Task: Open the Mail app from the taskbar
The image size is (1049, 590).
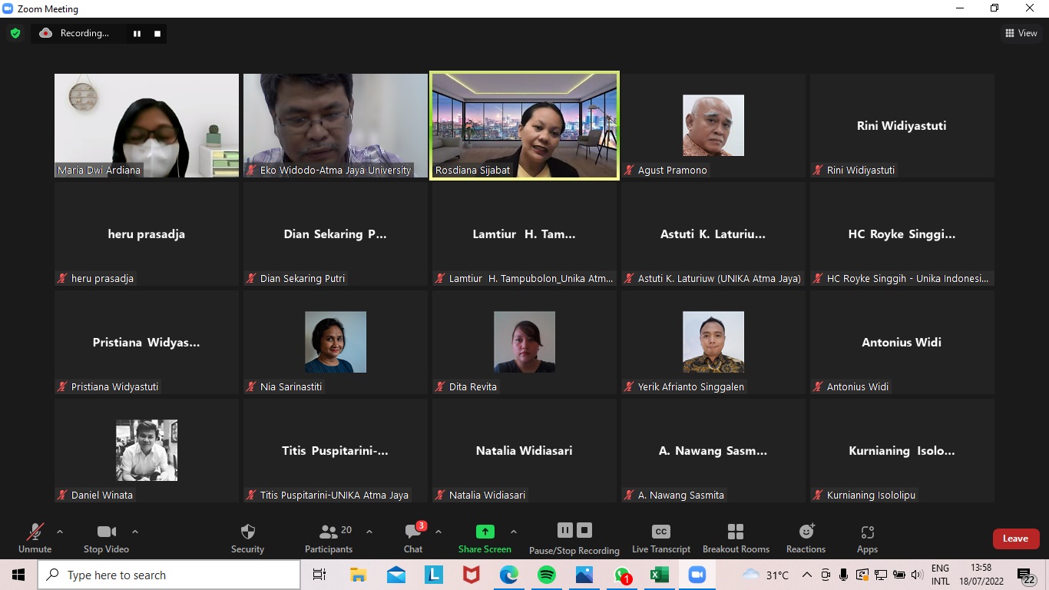Action: (396, 575)
